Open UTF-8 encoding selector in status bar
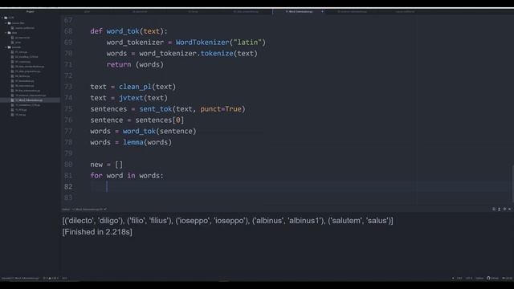The width and height of the screenshot is (514, 289). [469, 279]
